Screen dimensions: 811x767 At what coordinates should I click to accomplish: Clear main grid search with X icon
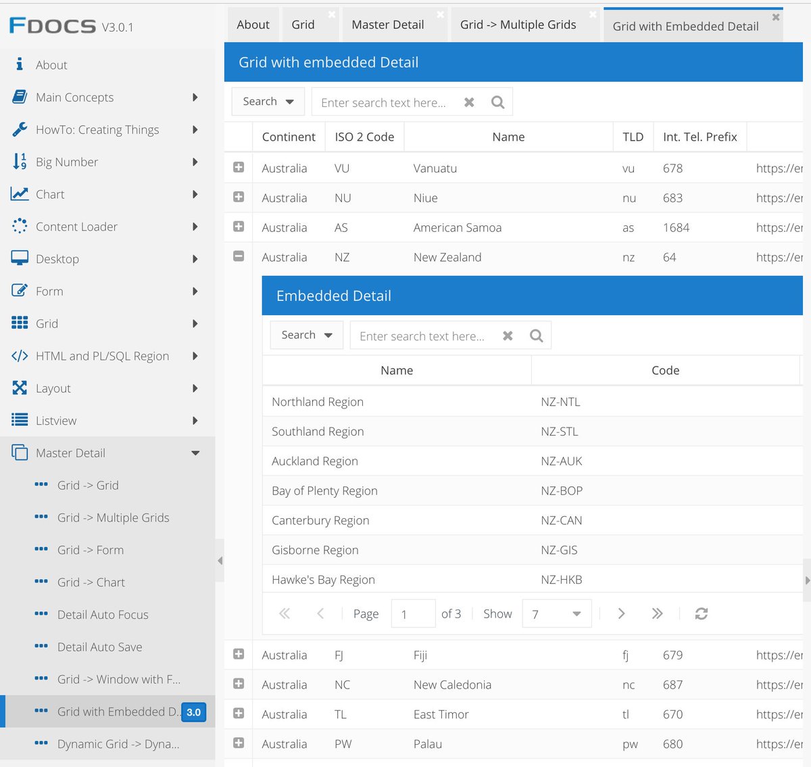469,102
